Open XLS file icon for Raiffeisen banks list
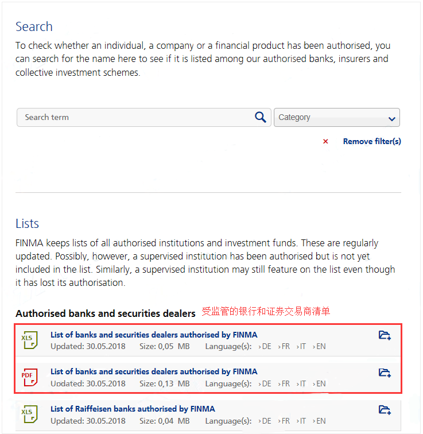Screen dimensions: 423x434 30,414
